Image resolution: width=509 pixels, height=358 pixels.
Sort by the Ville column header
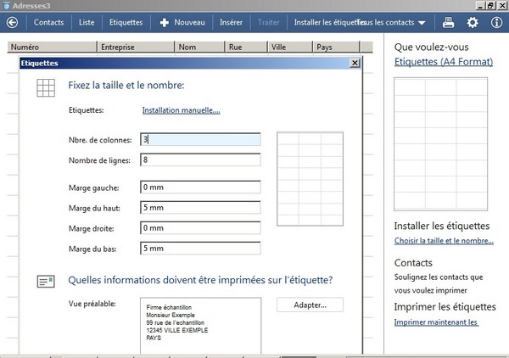pos(290,47)
